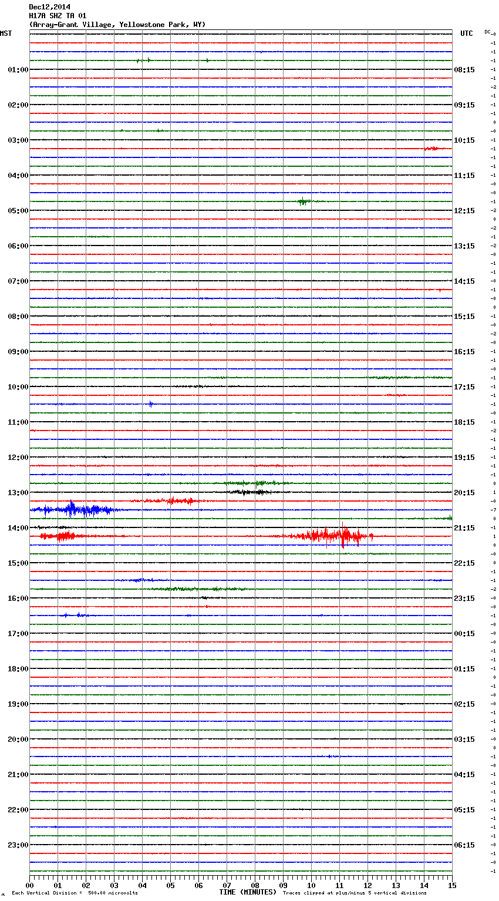Click the Traces clipped footnote text

(355, 893)
